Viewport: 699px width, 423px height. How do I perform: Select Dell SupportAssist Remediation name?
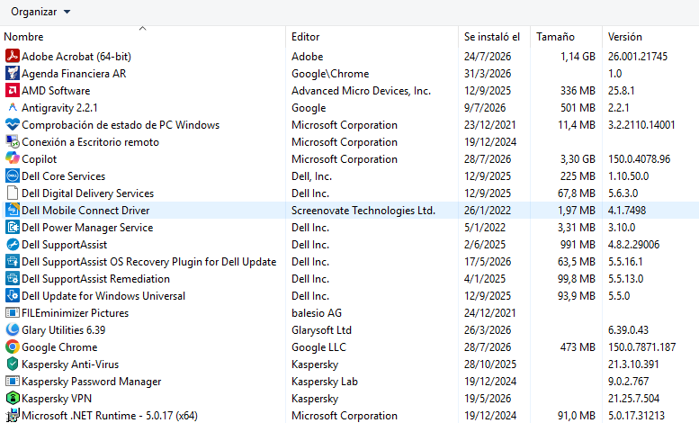tap(96, 279)
